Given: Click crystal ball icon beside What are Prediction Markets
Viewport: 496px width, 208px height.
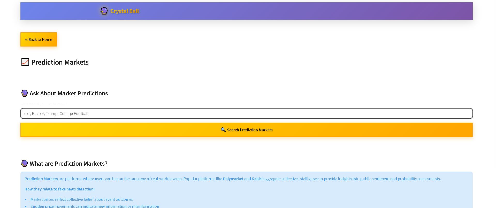Looking at the screenshot, I should pos(24,164).
